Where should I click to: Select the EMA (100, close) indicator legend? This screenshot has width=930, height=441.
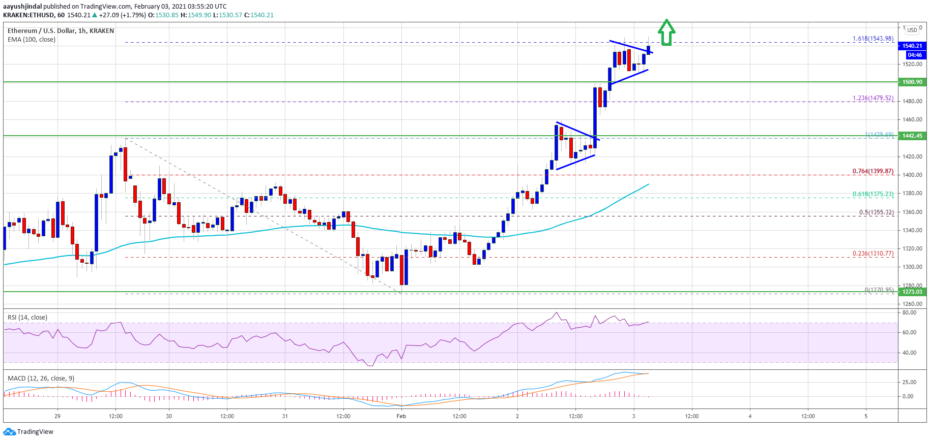[x=32, y=40]
